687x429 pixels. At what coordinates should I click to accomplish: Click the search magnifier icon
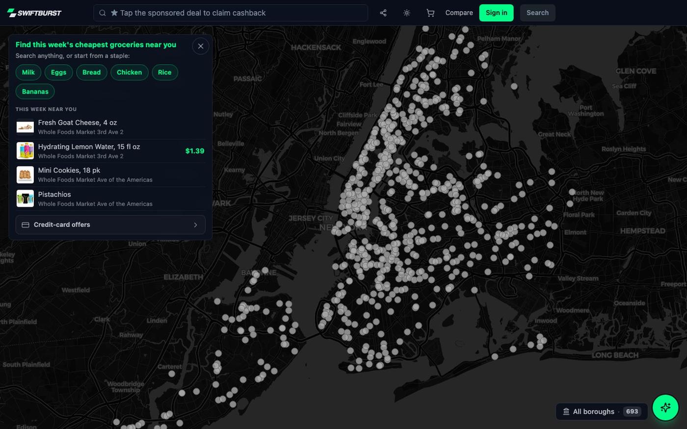point(103,13)
